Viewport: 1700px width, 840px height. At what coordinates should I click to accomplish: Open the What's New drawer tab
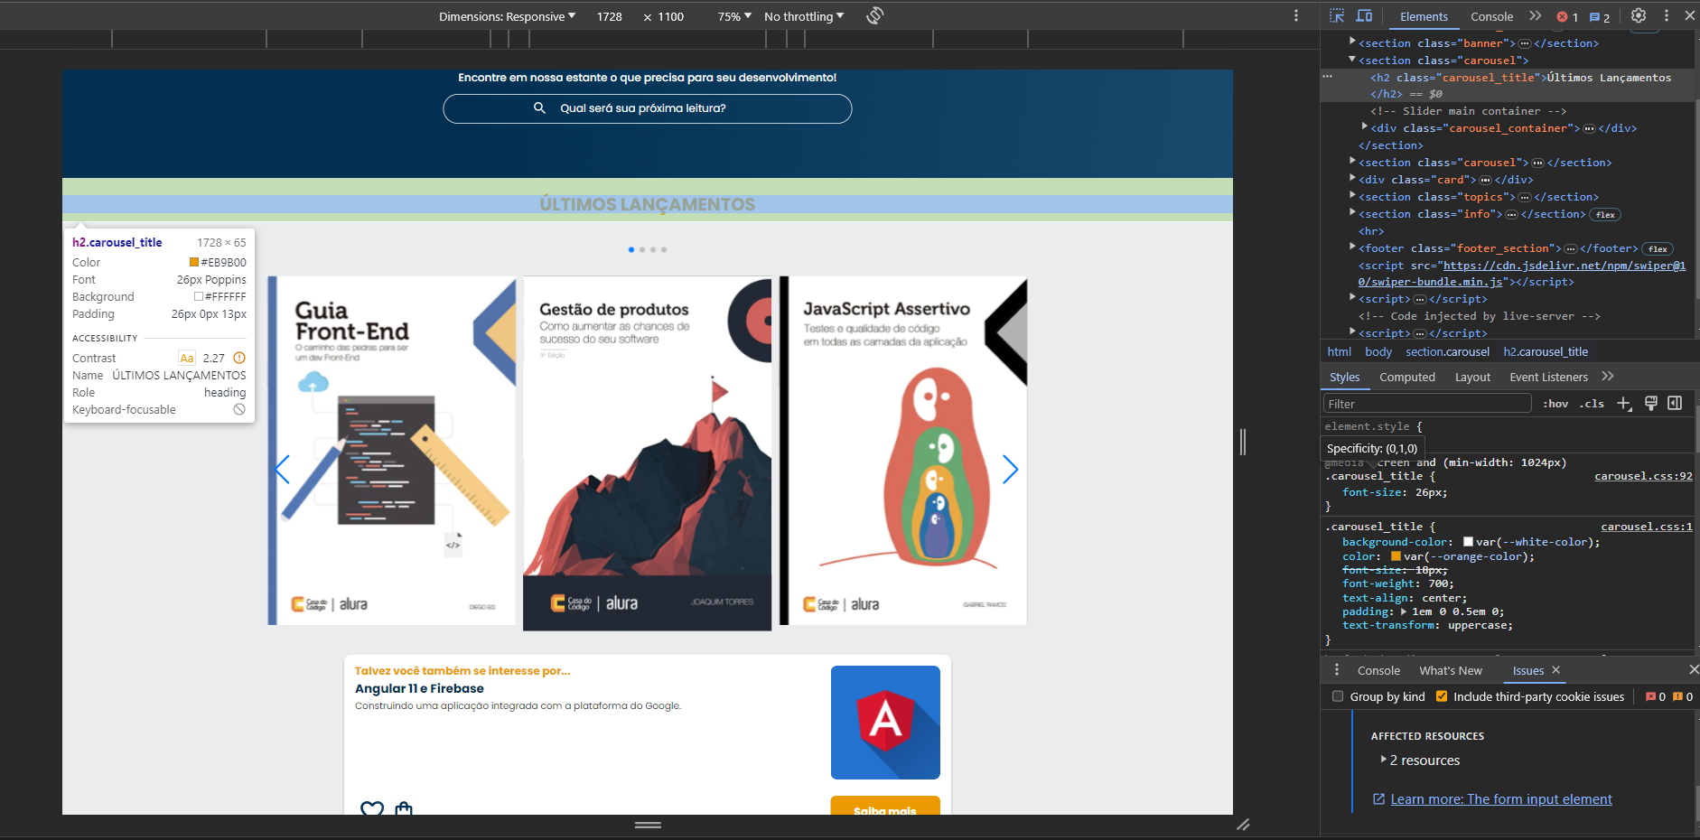(1451, 670)
